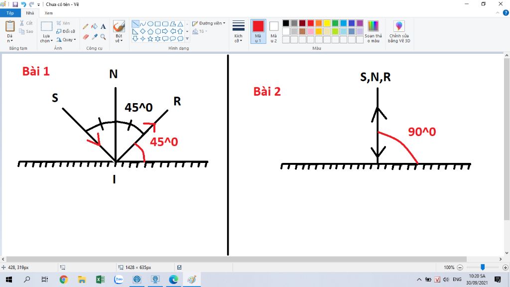The height and width of the screenshot is (287, 510).
Task: Pick the black color swatch
Action: click(x=286, y=23)
